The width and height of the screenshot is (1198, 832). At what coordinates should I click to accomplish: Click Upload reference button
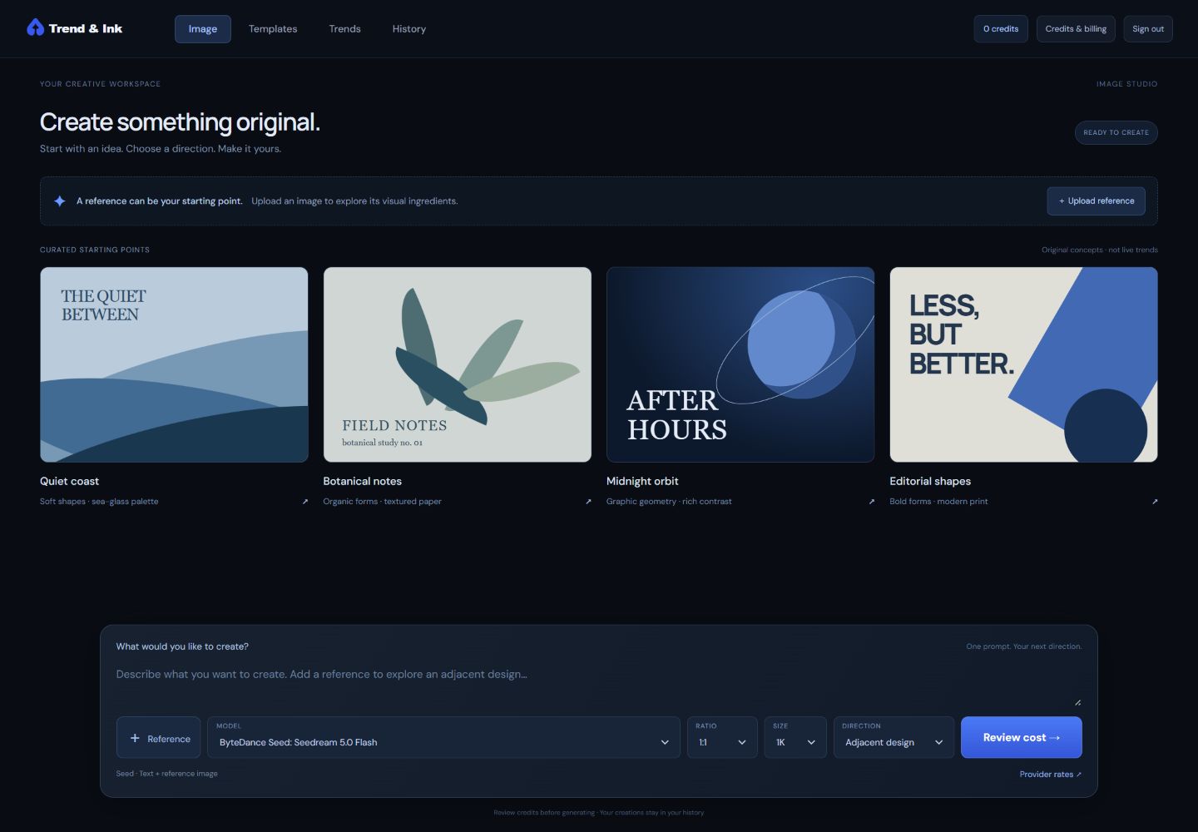1096,201
